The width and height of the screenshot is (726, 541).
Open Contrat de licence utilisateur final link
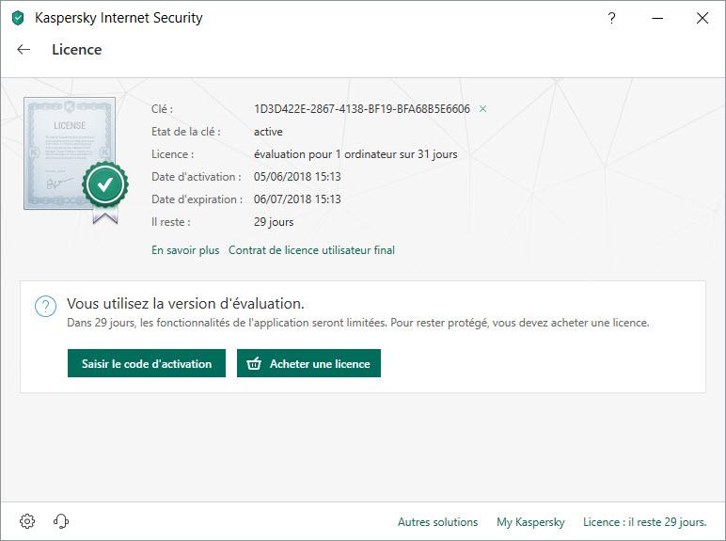[x=311, y=250]
